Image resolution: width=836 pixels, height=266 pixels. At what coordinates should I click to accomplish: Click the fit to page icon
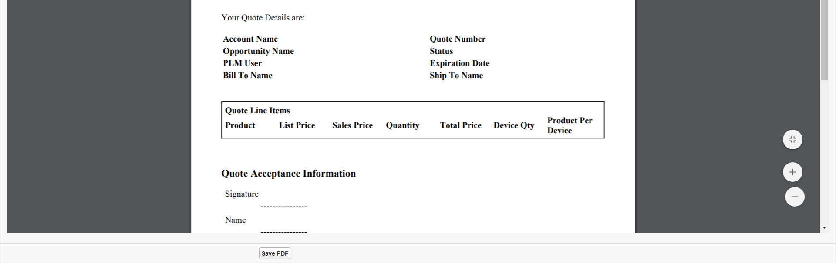tap(792, 140)
